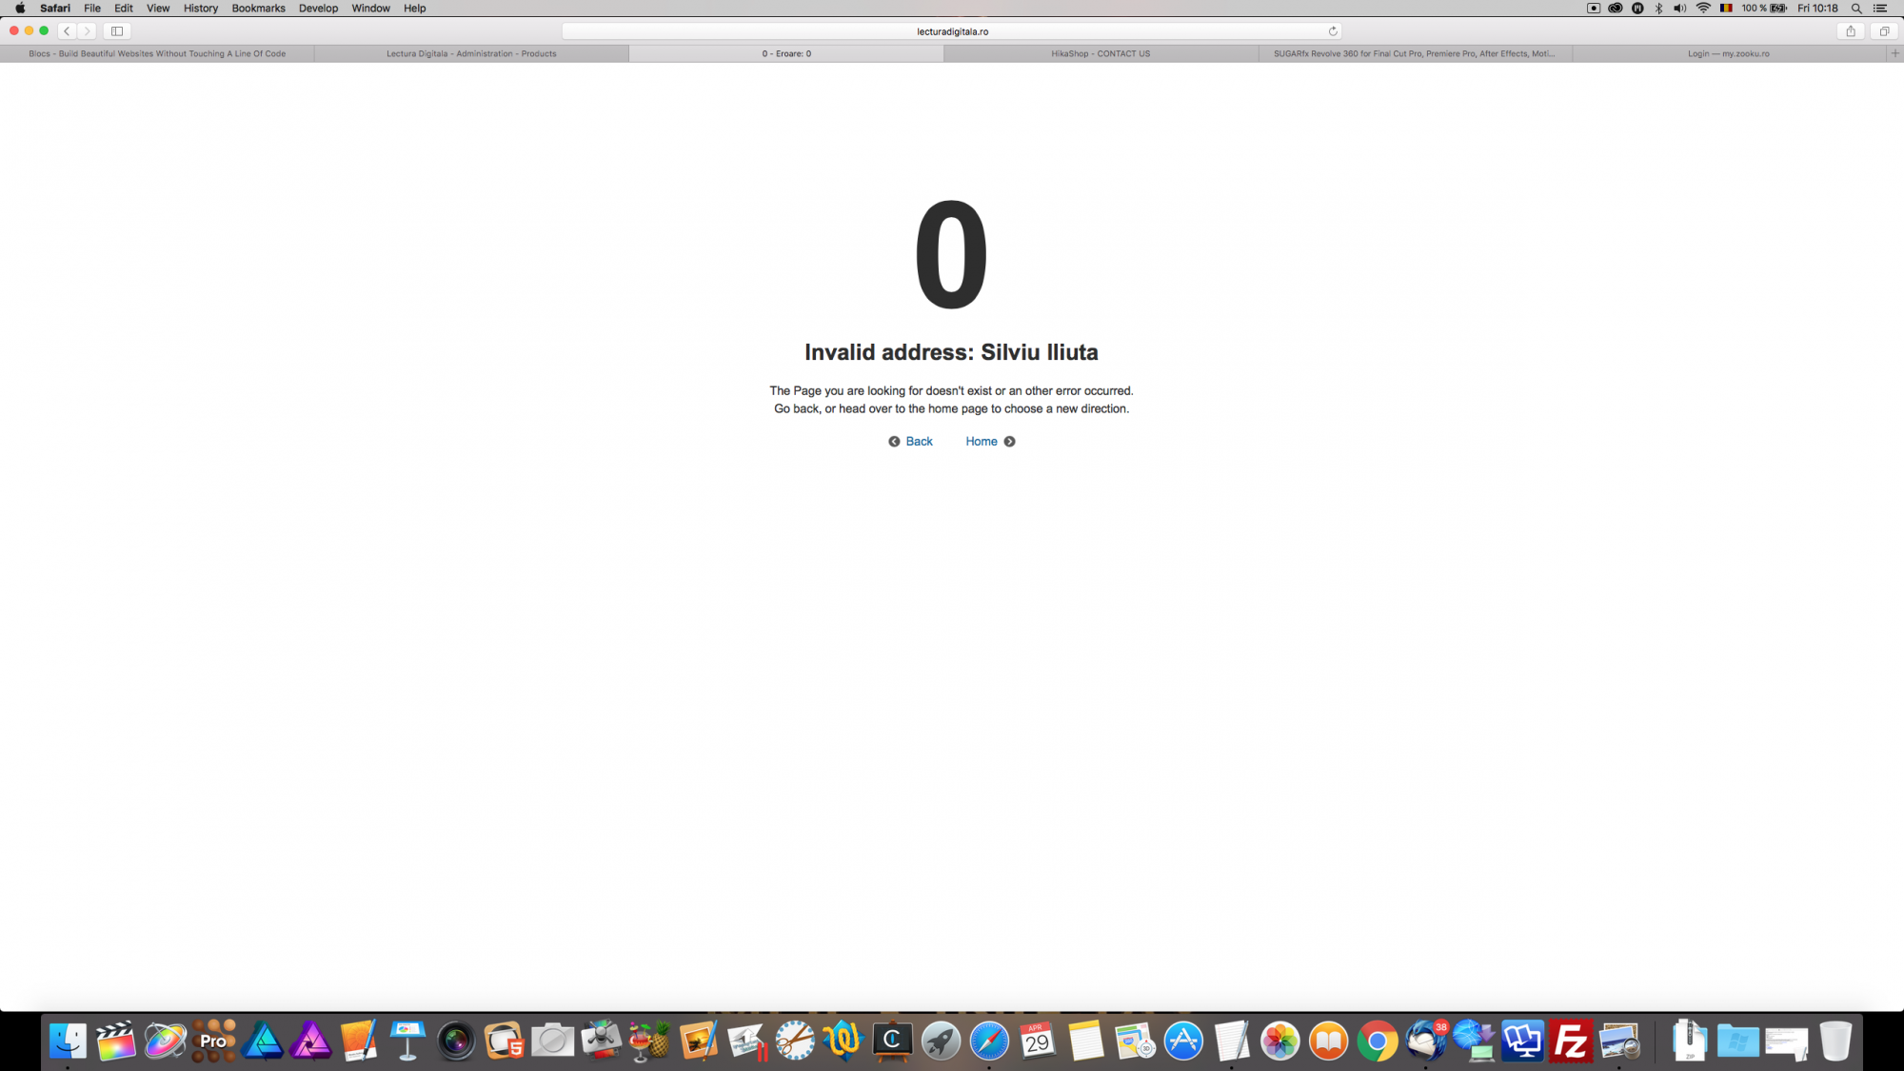Open the volume control in menu bar

(1680, 9)
